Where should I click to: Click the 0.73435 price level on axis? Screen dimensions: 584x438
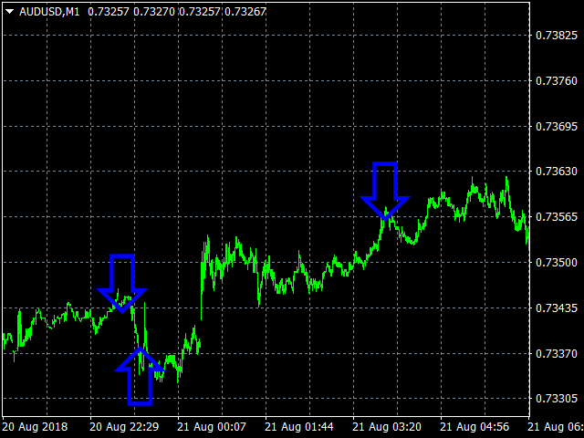558,308
